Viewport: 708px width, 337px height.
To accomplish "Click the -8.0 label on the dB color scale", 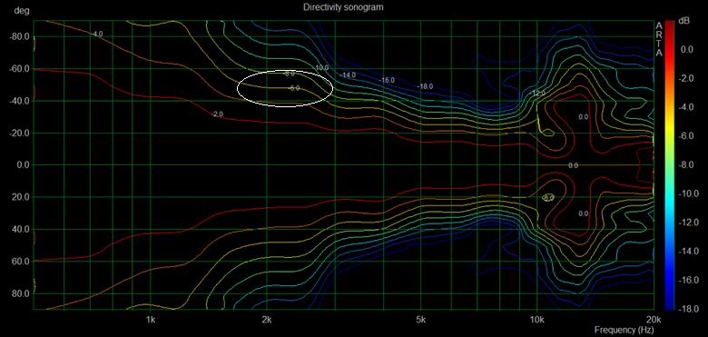I will [687, 165].
